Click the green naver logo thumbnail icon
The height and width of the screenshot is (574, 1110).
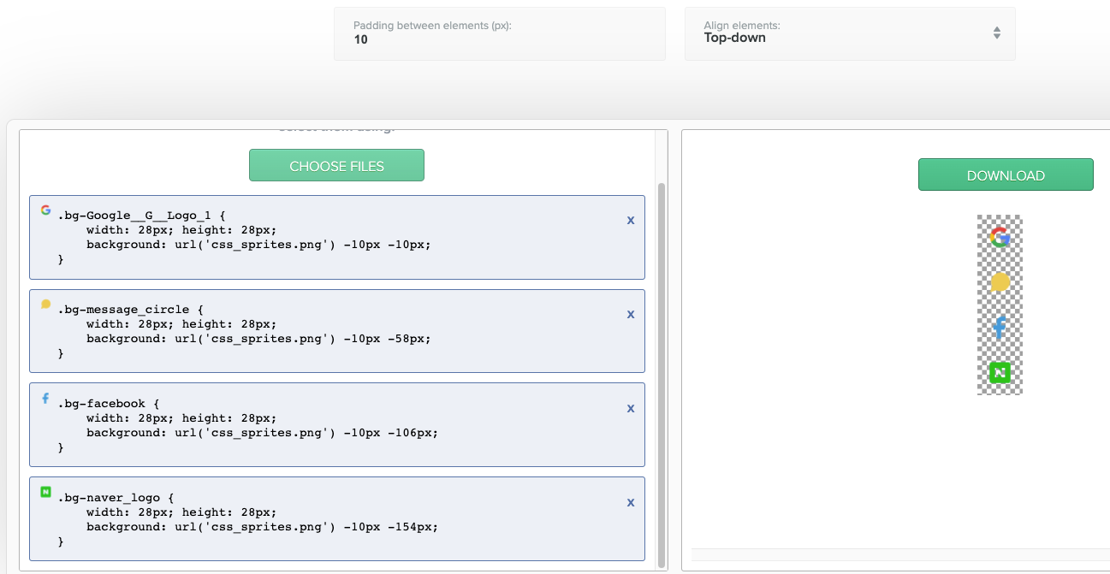point(45,492)
